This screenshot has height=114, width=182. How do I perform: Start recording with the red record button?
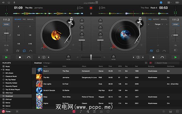point(91,8)
